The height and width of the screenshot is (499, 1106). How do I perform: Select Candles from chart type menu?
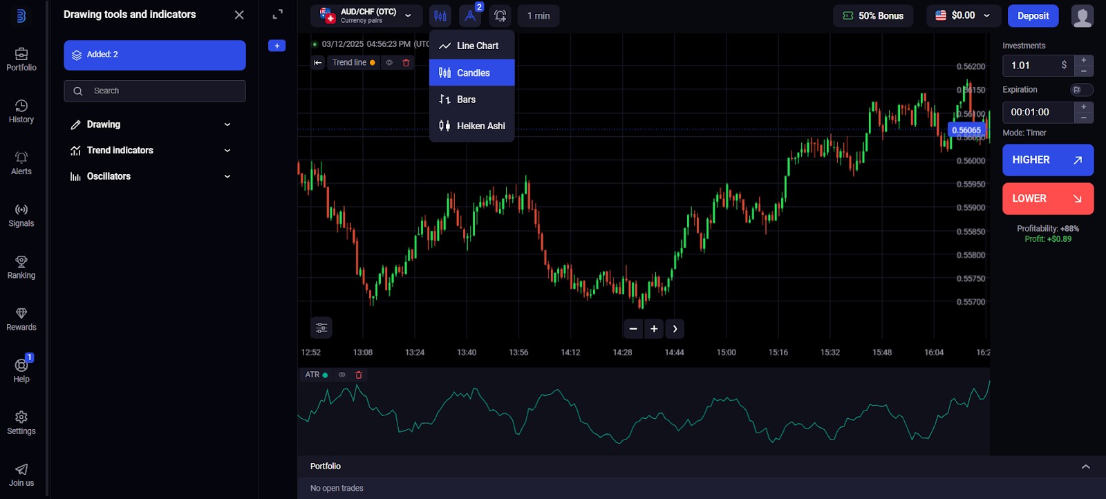pyautogui.click(x=472, y=73)
